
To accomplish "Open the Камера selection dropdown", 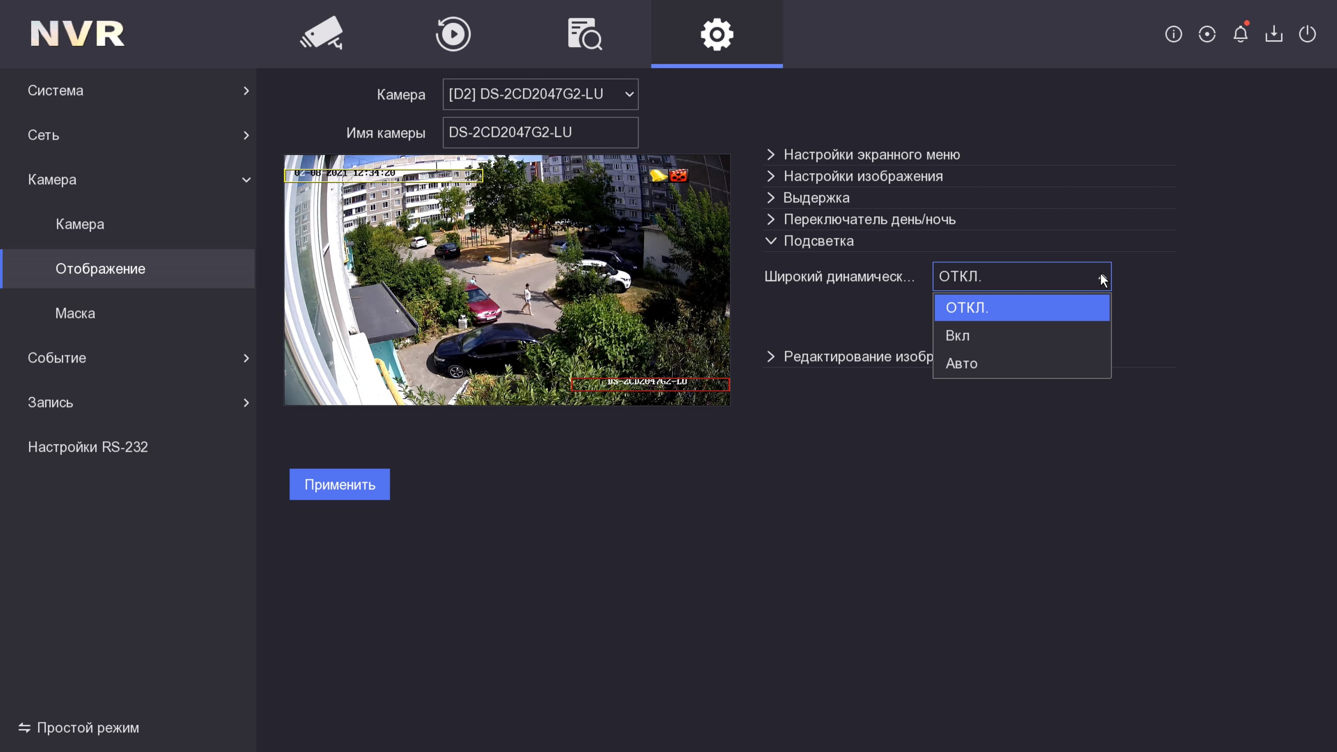I will (540, 94).
